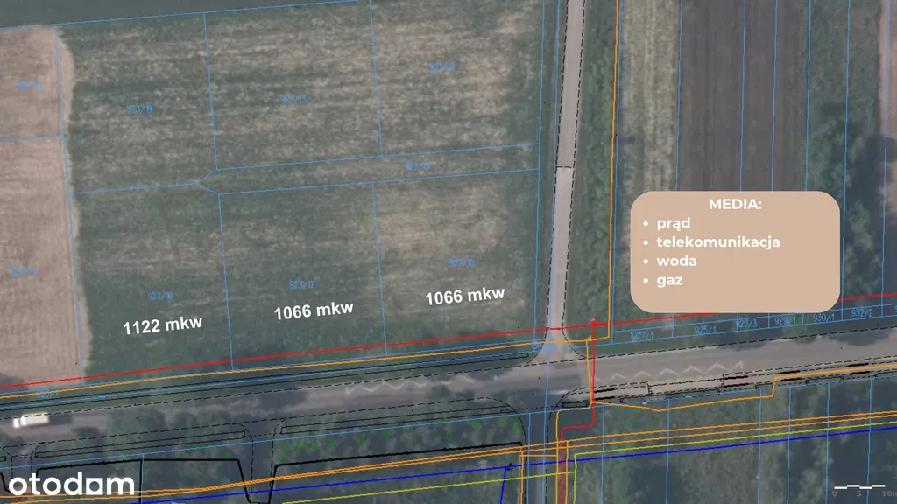Viewport: 897px width, 504px height.
Task: Click parcel label 932/2
Action: (862, 311)
